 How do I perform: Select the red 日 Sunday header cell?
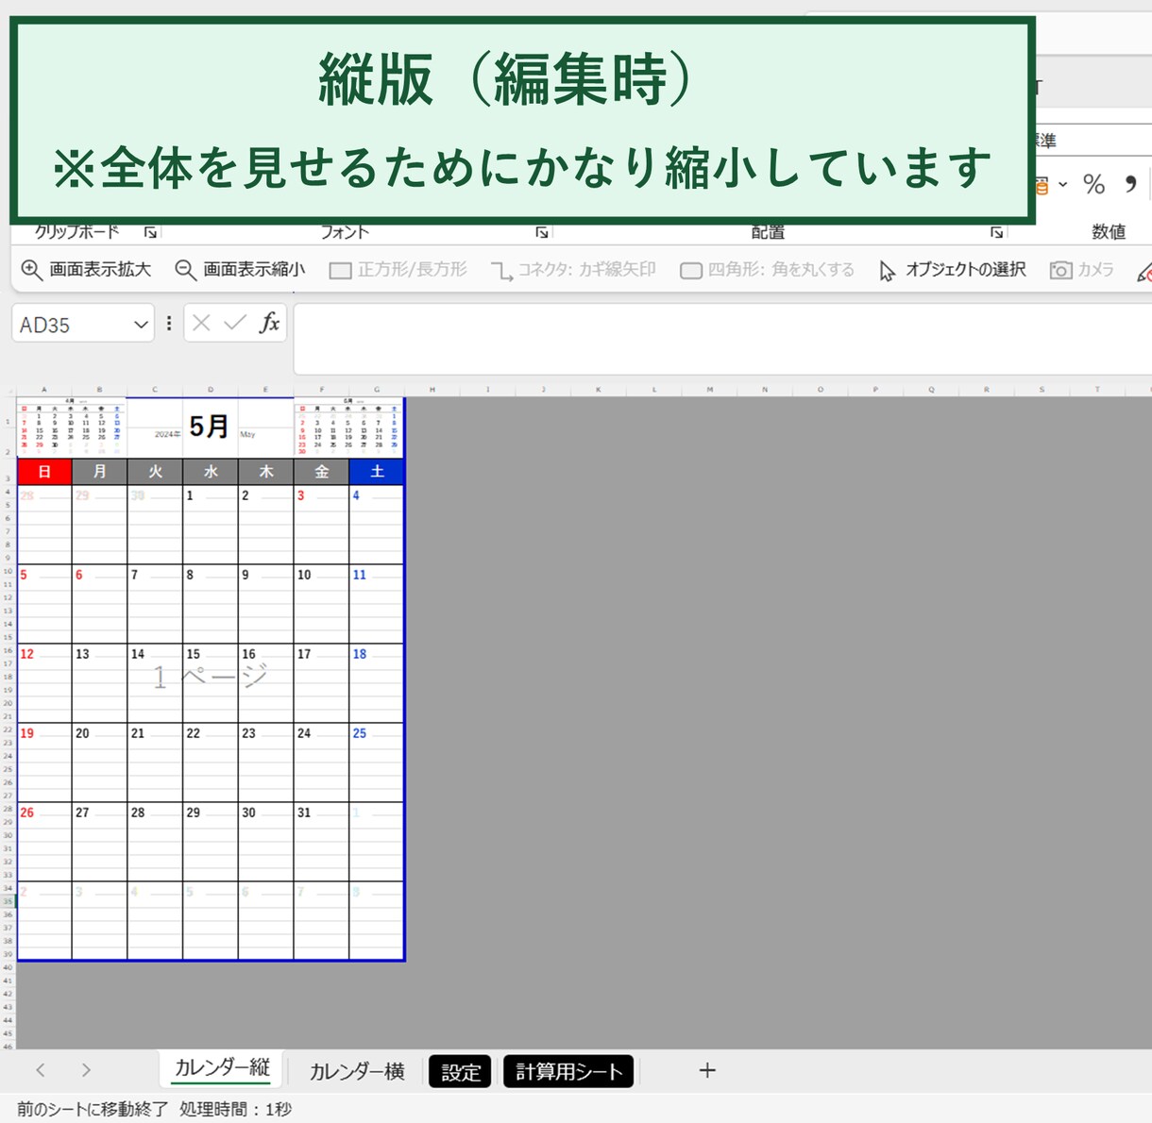44,472
